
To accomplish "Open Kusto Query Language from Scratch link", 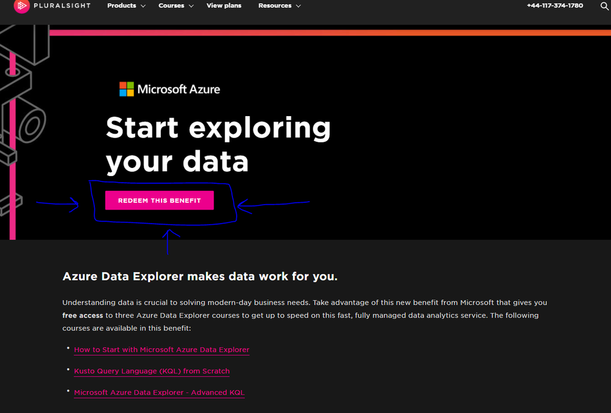I will [x=152, y=371].
